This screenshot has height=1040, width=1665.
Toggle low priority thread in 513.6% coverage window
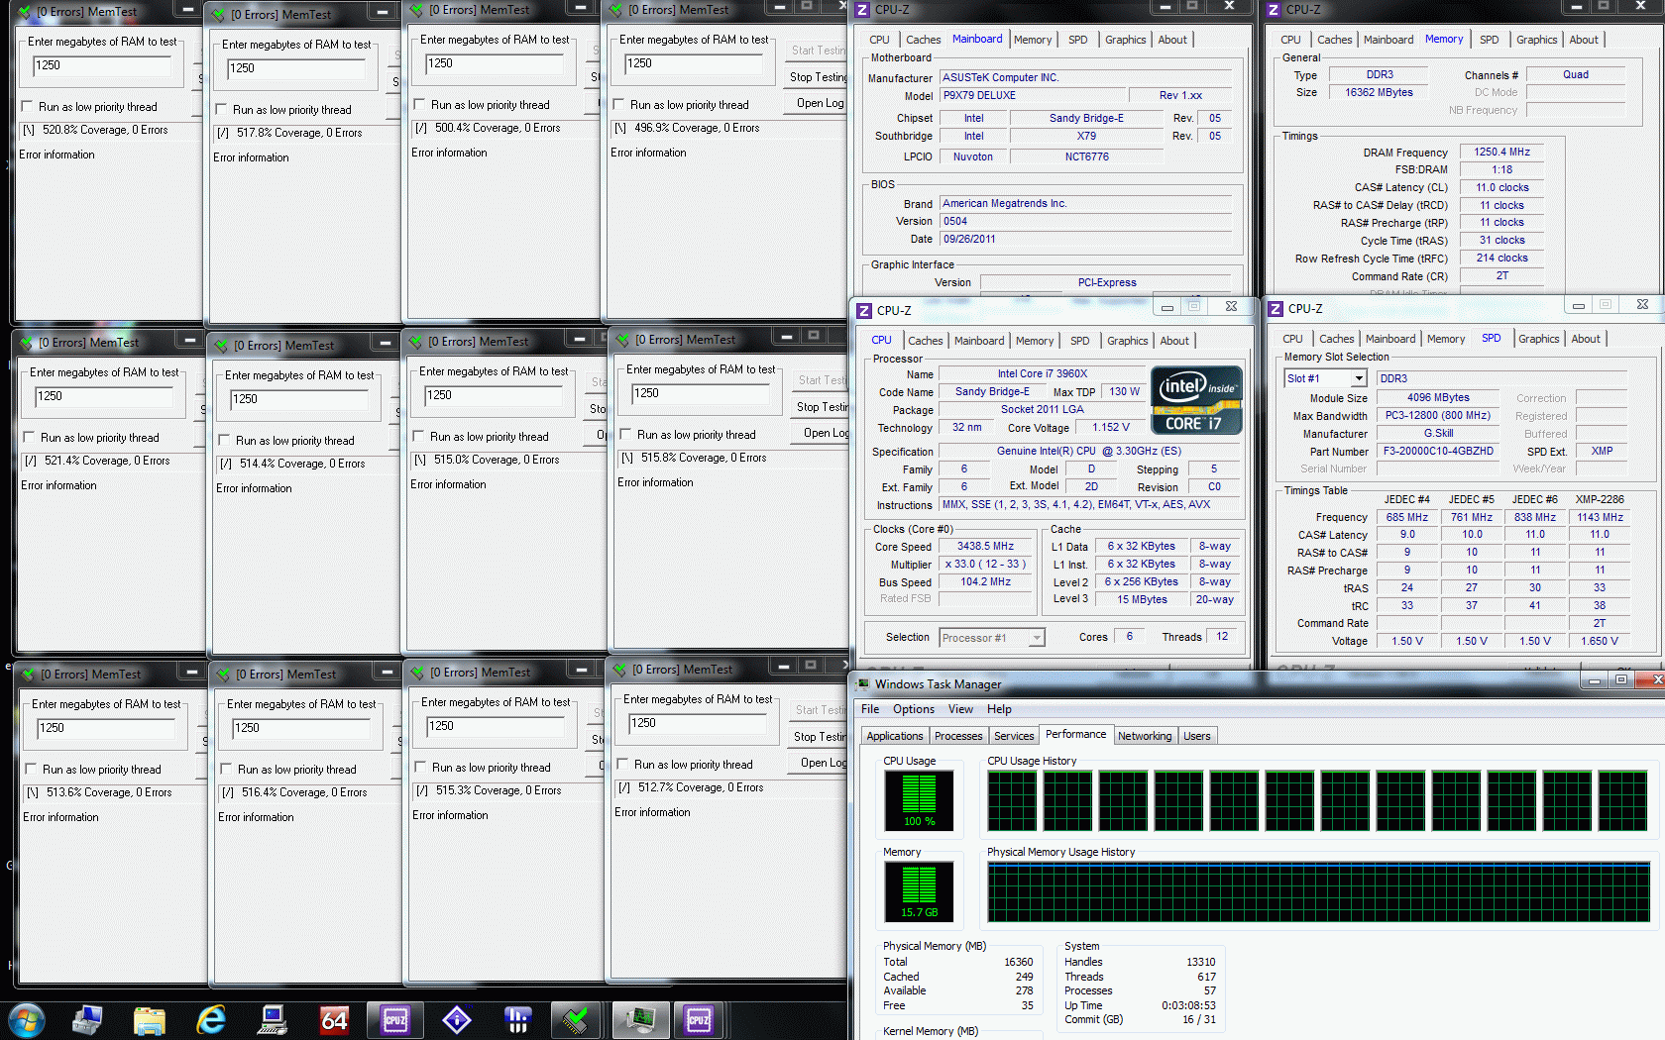31,770
